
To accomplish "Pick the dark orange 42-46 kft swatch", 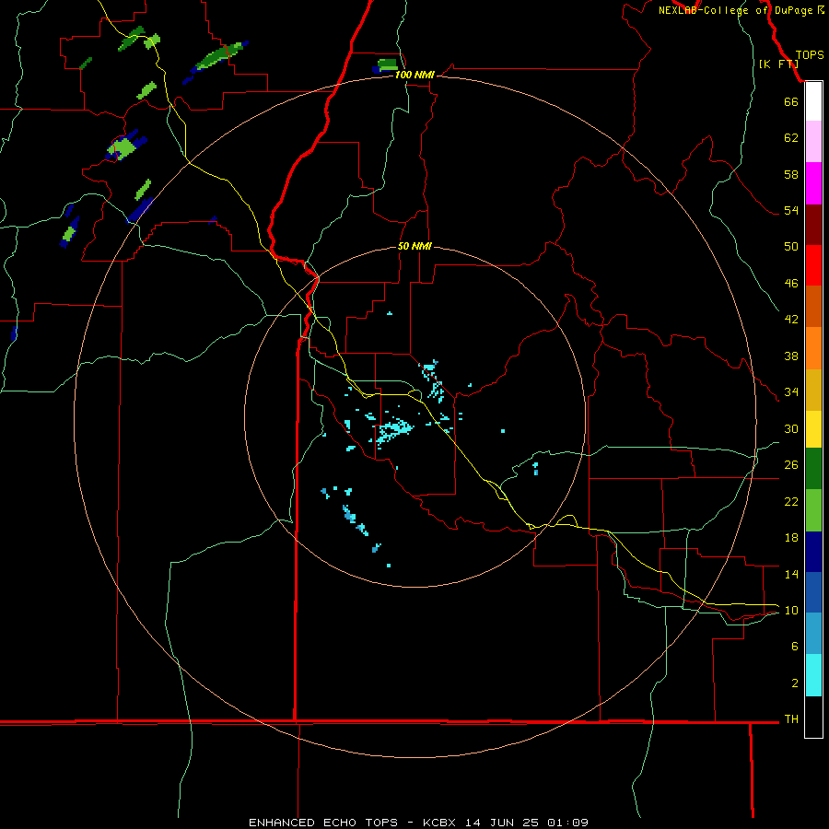I will [x=813, y=307].
